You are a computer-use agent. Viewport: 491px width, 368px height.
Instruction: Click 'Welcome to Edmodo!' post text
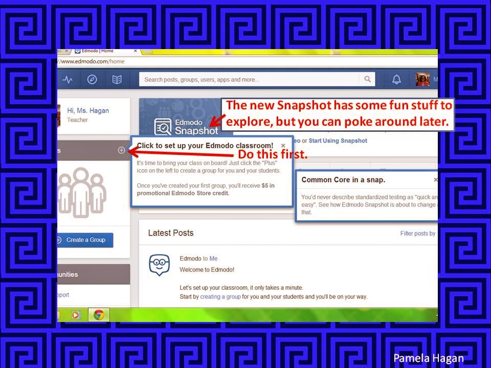[x=207, y=270]
